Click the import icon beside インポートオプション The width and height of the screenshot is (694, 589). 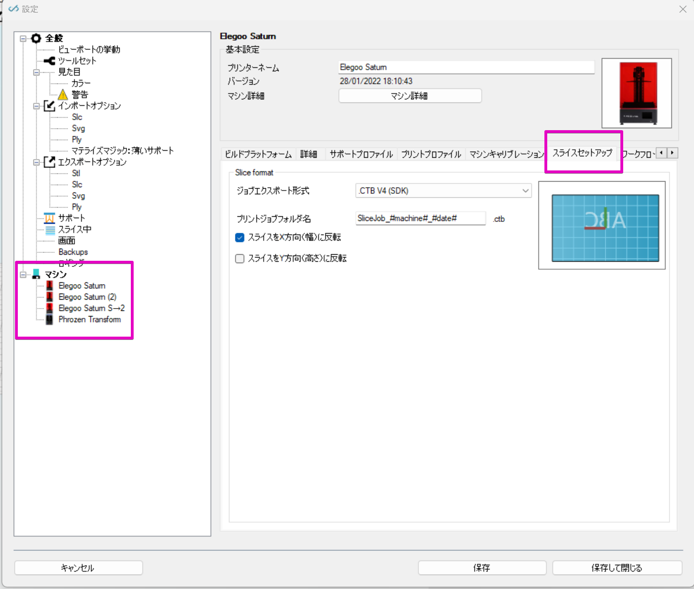(x=49, y=106)
